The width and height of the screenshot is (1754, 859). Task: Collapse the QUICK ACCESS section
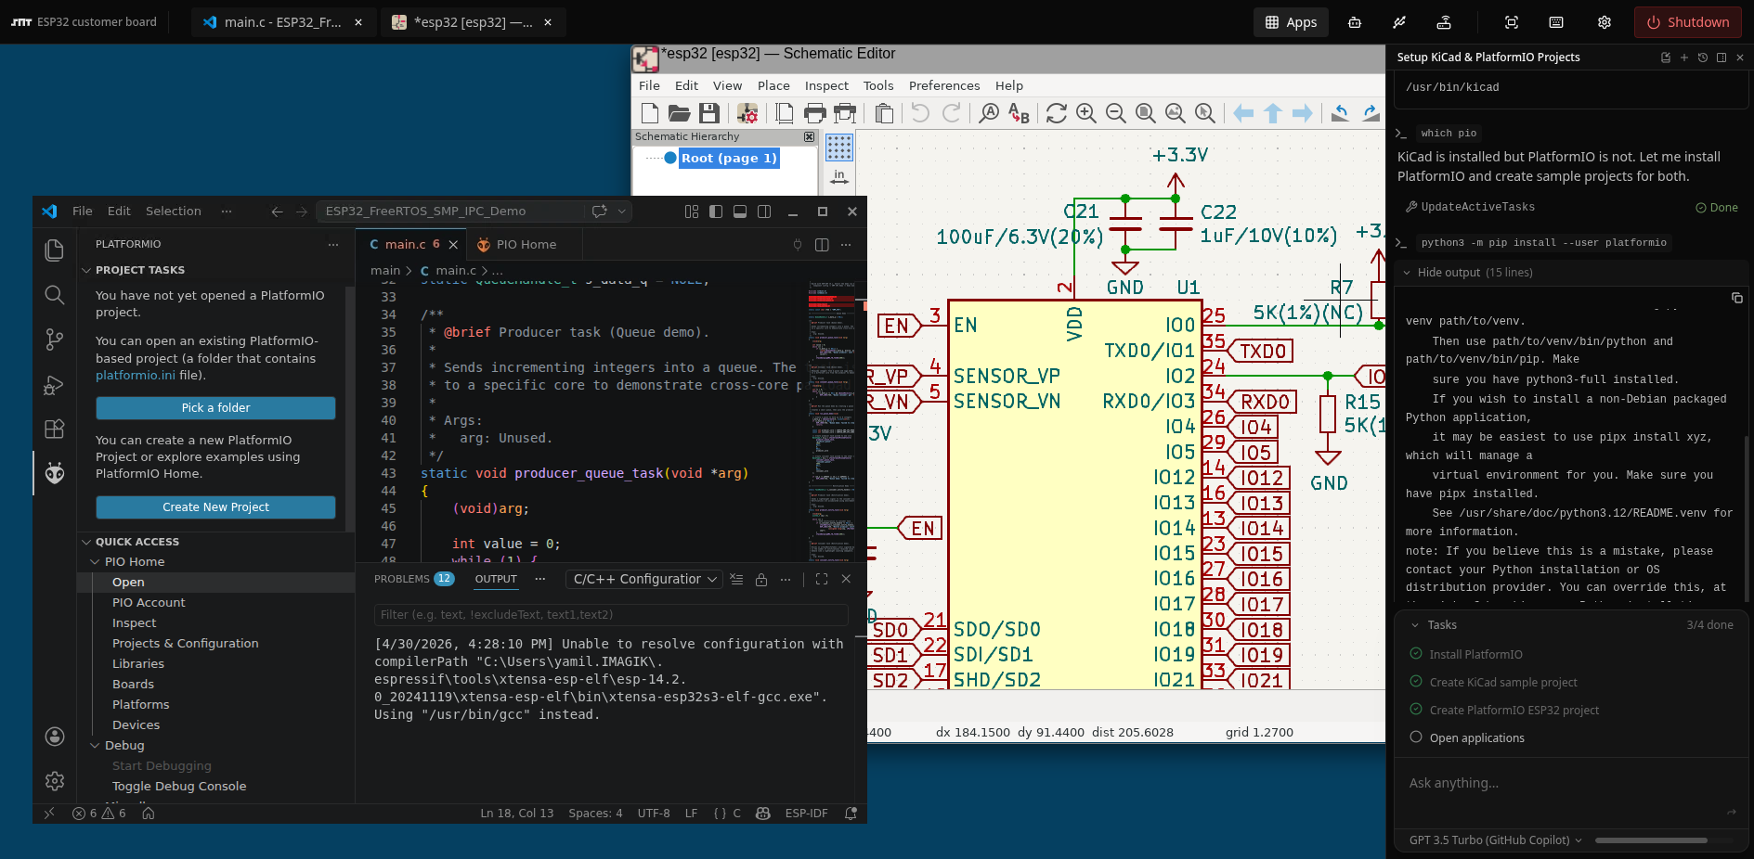click(86, 542)
